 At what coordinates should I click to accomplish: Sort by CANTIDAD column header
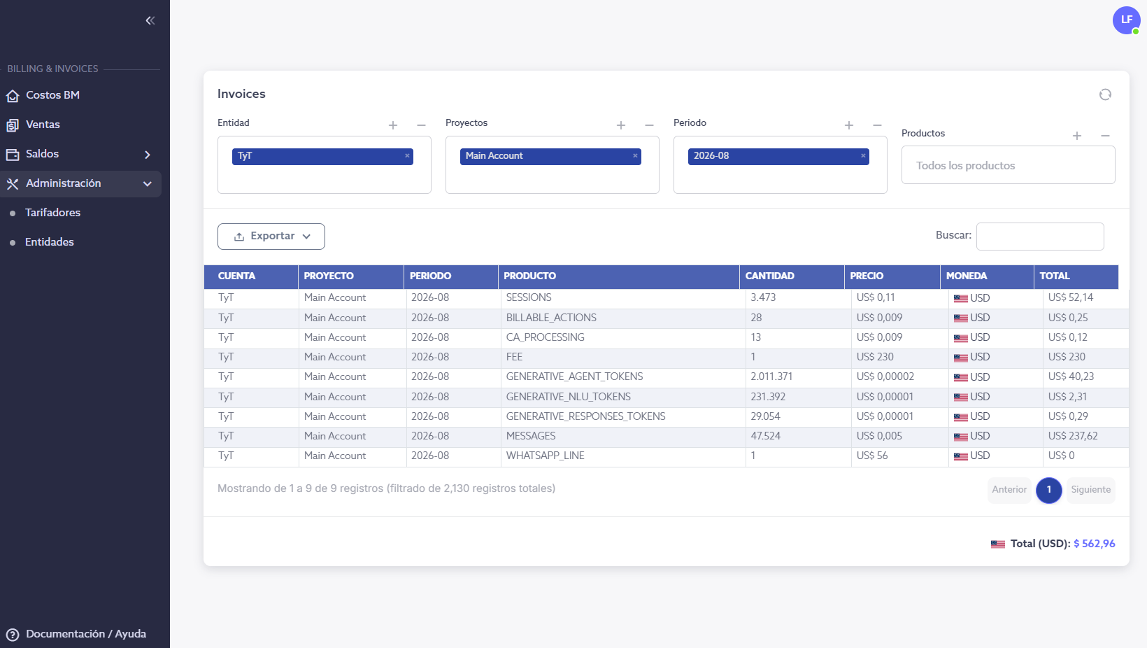(x=792, y=276)
